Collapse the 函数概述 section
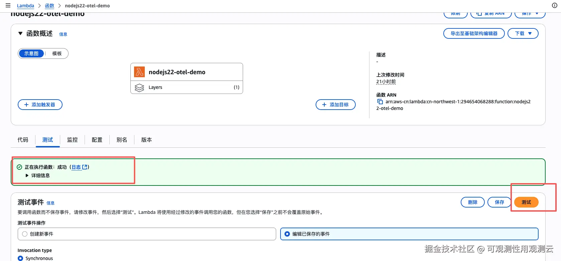Image resolution: width=561 pixels, height=261 pixels. click(20, 33)
